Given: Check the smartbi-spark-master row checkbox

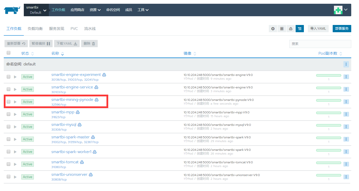Looking at the screenshot, I should click(9, 139).
